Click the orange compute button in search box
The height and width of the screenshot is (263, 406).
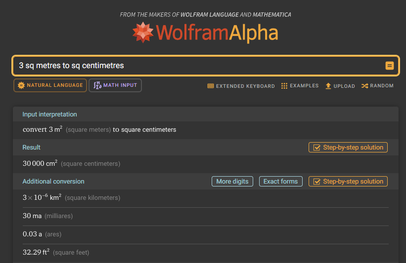[x=389, y=66]
